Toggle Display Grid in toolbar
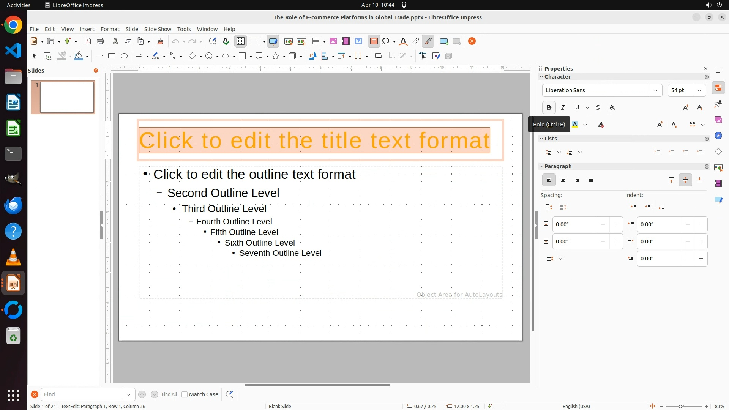This screenshot has height=410, width=729. (241, 41)
